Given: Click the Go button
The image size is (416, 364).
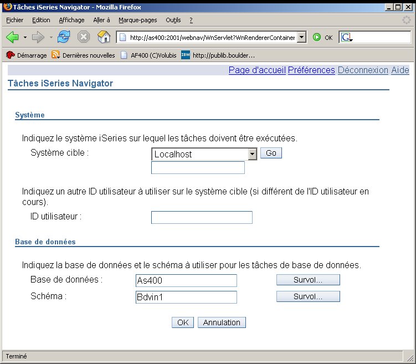Looking at the screenshot, I should 271,153.
